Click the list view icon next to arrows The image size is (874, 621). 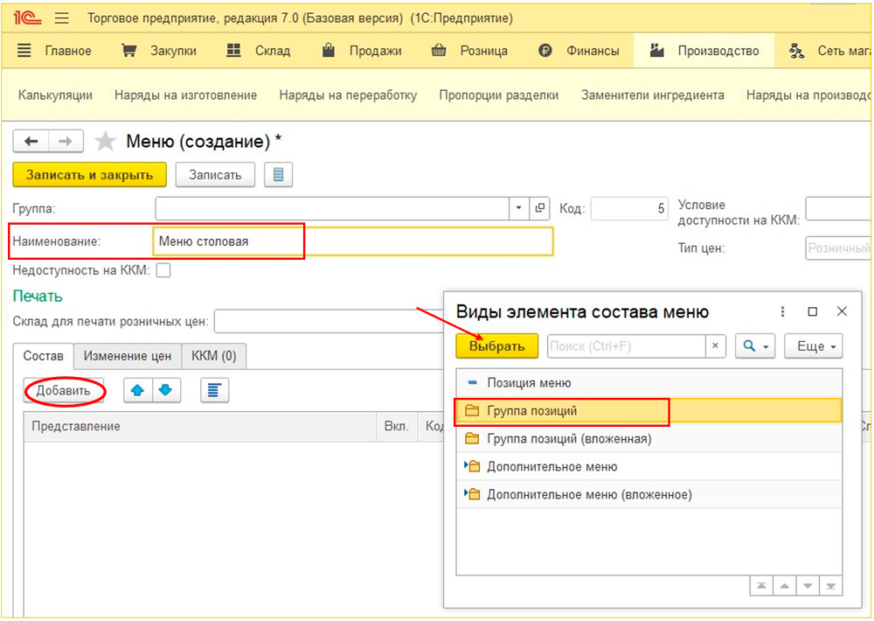[x=214, y=391]
